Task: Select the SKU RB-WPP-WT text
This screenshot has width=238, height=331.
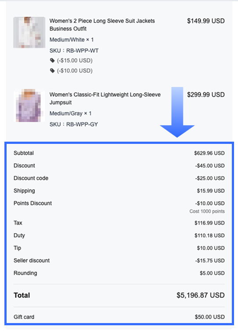Action: click(x=74, y=51)
